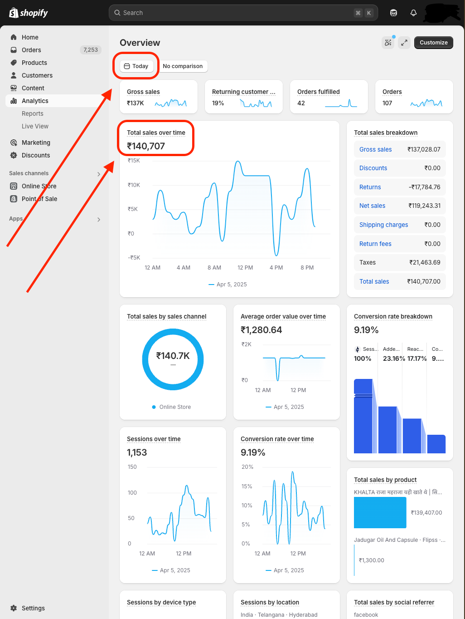Click the Marketing target icon
The image size is (465, 619).
[x=14, y=142]
